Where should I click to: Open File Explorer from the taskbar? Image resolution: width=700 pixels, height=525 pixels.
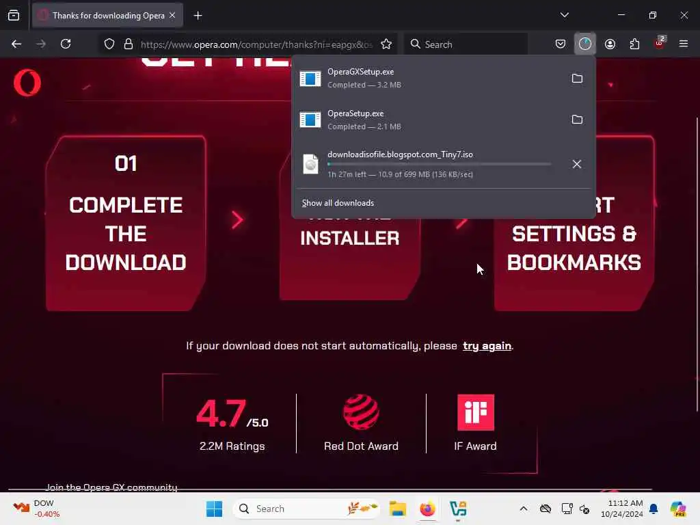click(x=397, y=509)
